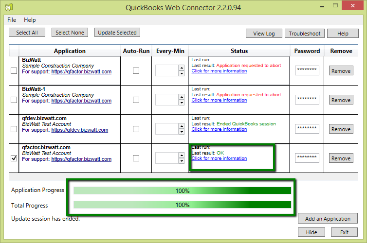Open View Log
This screenshot has width=367, height=243.
coord(264,34)
